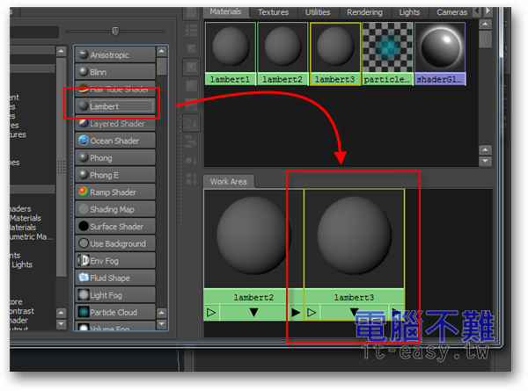This screenshot has width=528, height=391.
Task: Expand lambert2 node's center down-arrow connections
Action: tap(253, 312)
